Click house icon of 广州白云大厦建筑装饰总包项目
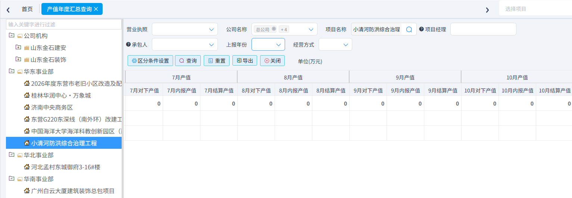 (27, 191)
